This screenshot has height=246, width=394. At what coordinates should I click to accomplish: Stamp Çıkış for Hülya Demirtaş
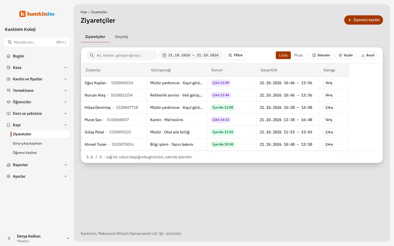pyautogui.click(x=329, y=107)
